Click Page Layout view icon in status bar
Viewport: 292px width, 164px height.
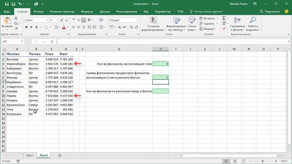click(x=235, y=161)
